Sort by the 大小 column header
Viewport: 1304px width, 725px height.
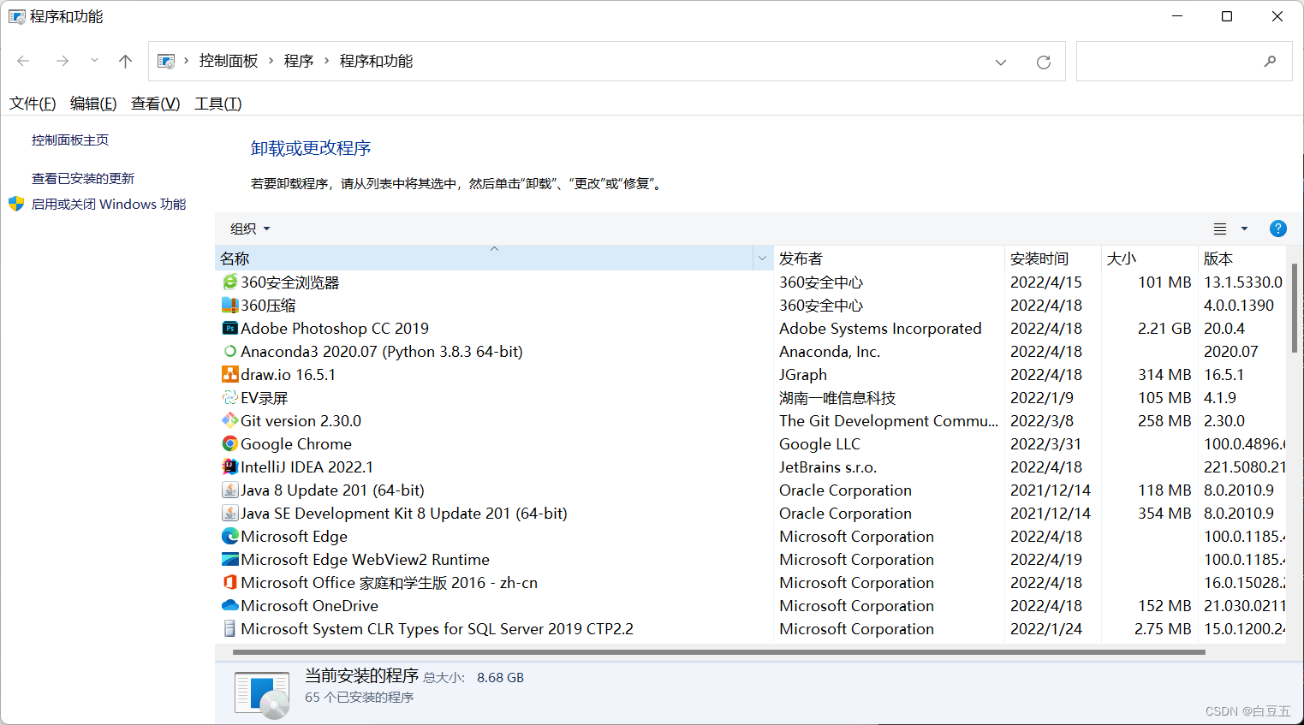click(1148, 259)
